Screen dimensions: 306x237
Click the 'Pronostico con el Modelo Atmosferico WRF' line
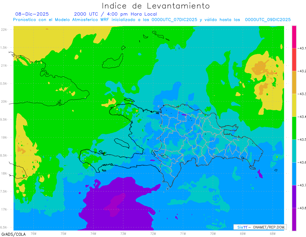click(152, 20)
